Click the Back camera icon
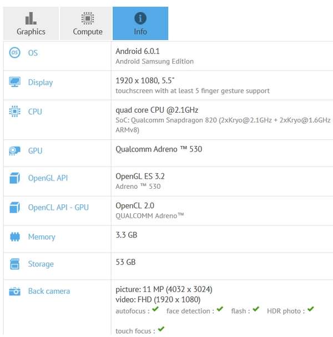Screen dimensions: 333x337 [14, 291]
